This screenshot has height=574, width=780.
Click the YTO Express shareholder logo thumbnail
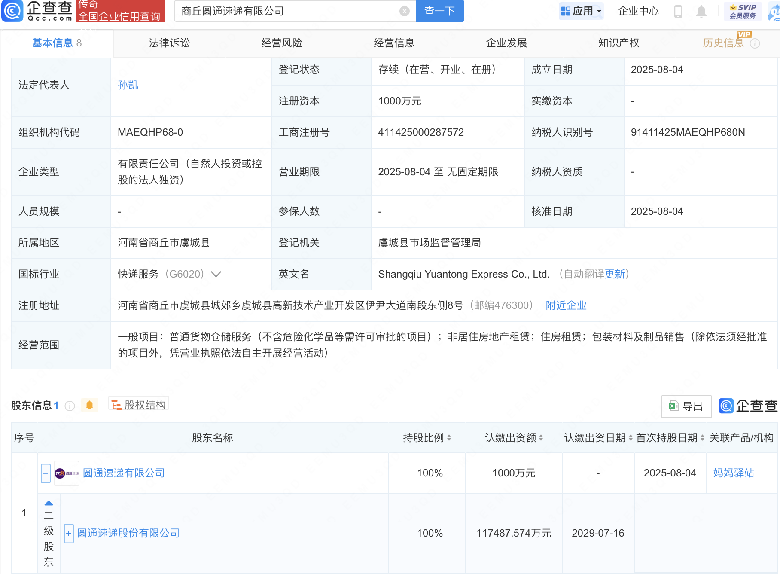(67, 473)
